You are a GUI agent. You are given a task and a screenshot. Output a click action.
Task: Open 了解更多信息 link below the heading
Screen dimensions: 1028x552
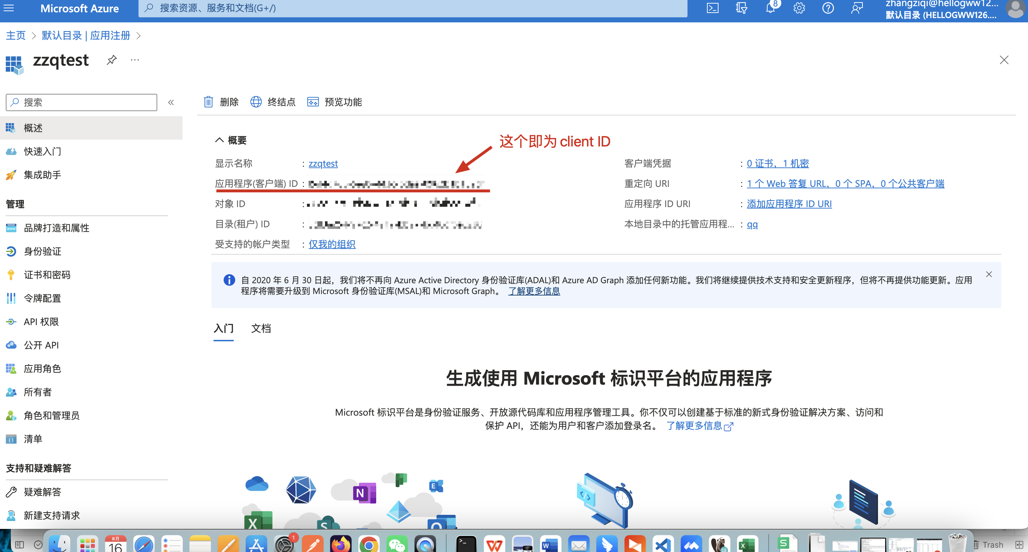699,426
